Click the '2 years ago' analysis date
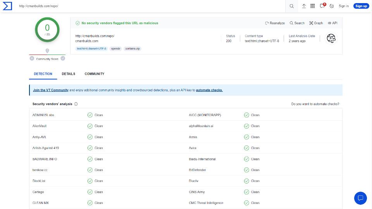 [297, 41]
